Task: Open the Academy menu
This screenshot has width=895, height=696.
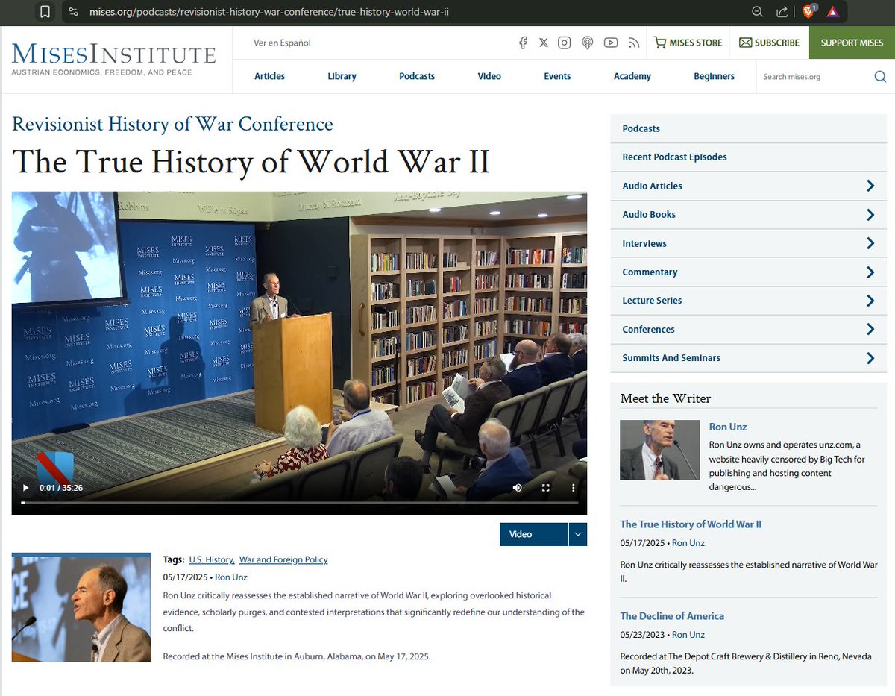Action: (x=632, y=76)
